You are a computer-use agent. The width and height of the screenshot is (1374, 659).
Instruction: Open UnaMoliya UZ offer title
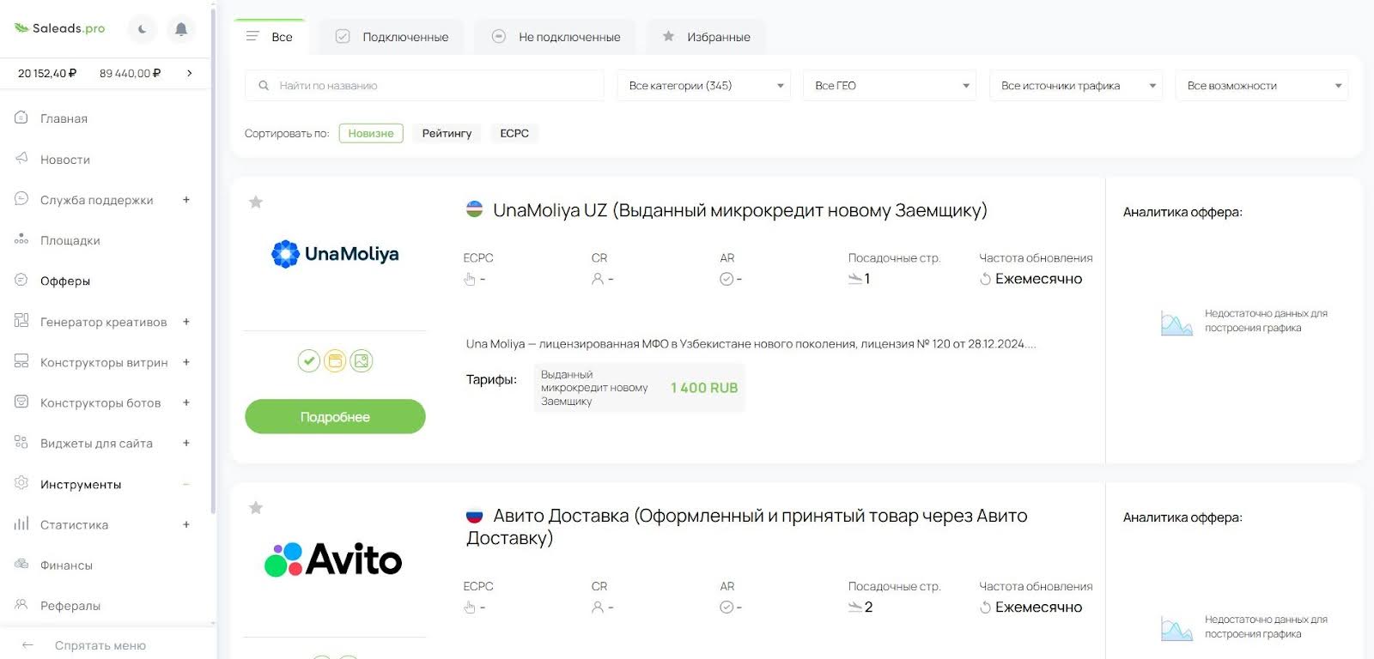click(x=740, y=210)
